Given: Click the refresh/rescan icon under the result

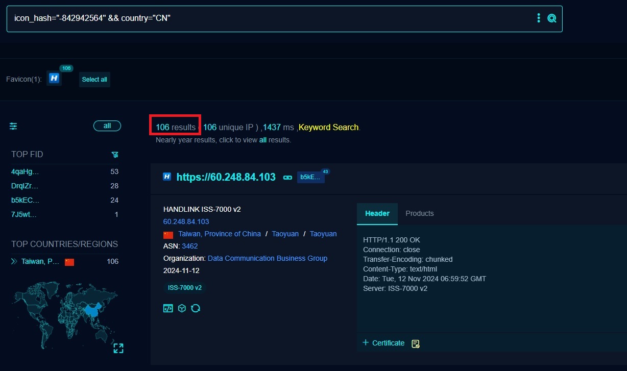Looking at the screenshot, I should [x=195, y=308].
